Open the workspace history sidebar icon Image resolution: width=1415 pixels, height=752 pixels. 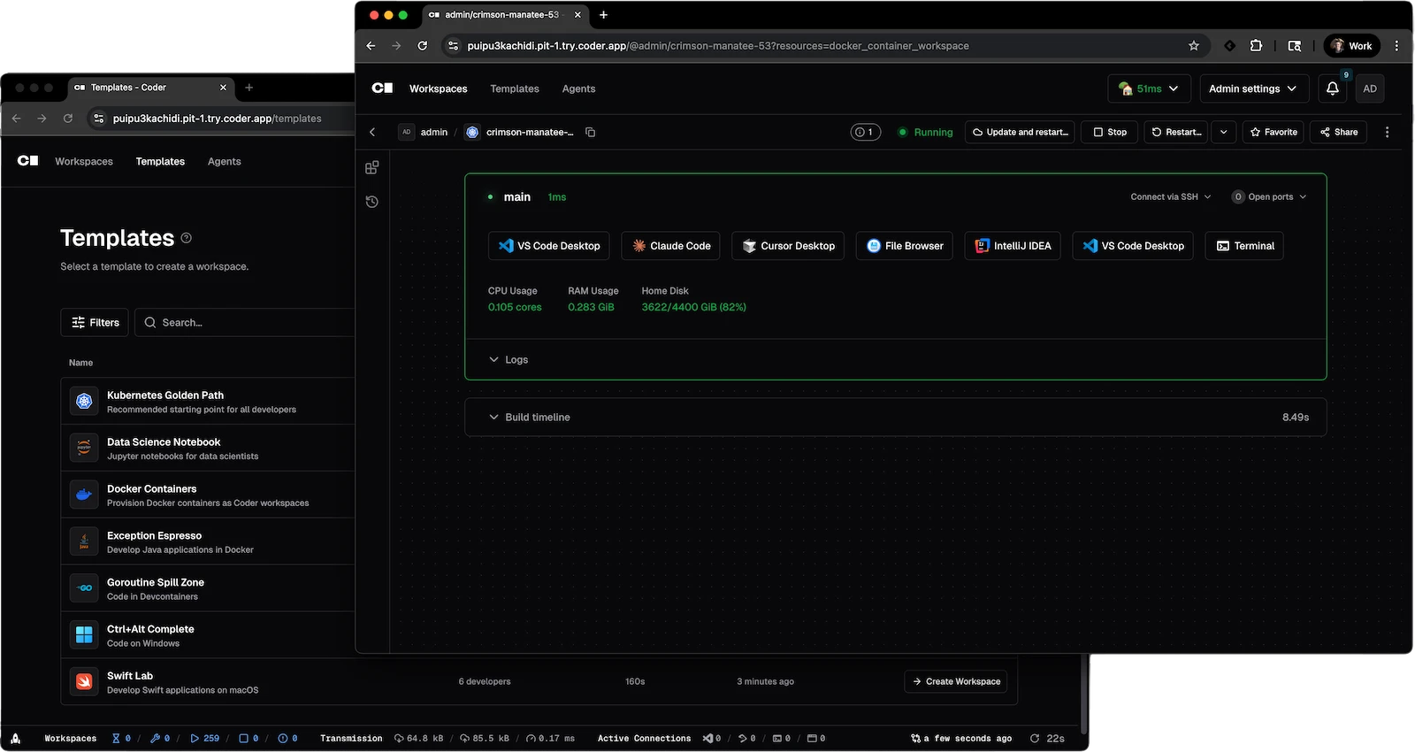click(372, 202)
